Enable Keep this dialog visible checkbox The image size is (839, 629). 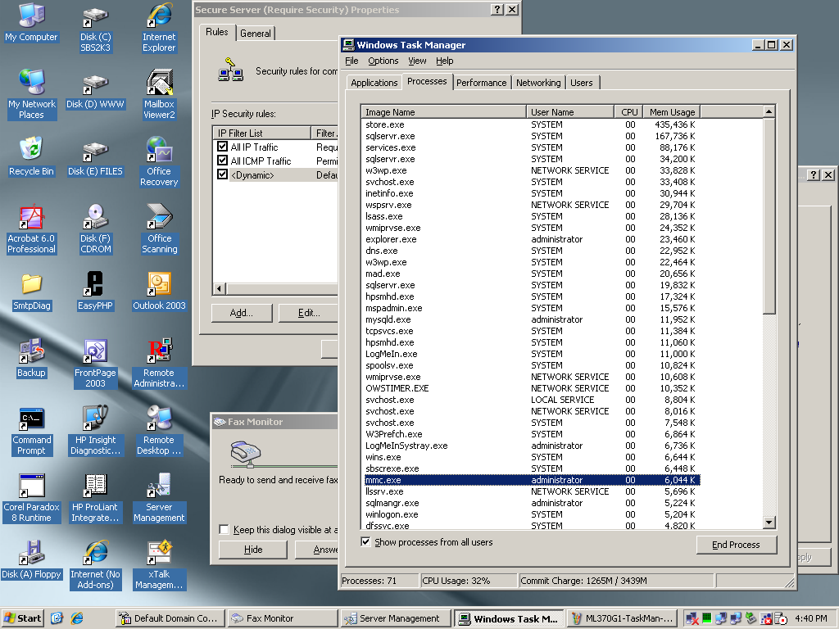click(x=224, y=530)
